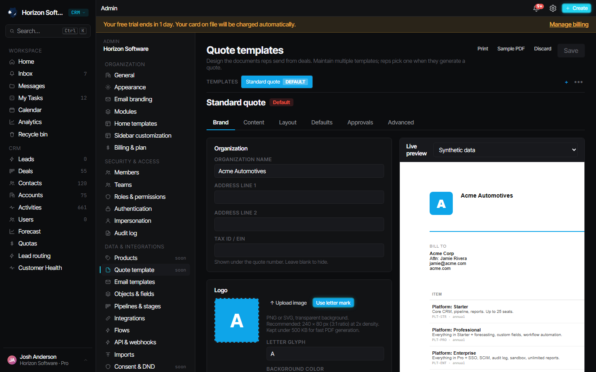This screenshot has height=372, width=596.
Task: Click the Create button
Action: click(x=577, y=8)
